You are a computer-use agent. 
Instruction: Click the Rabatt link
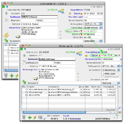pyautogui.click(x=66, y=116)
